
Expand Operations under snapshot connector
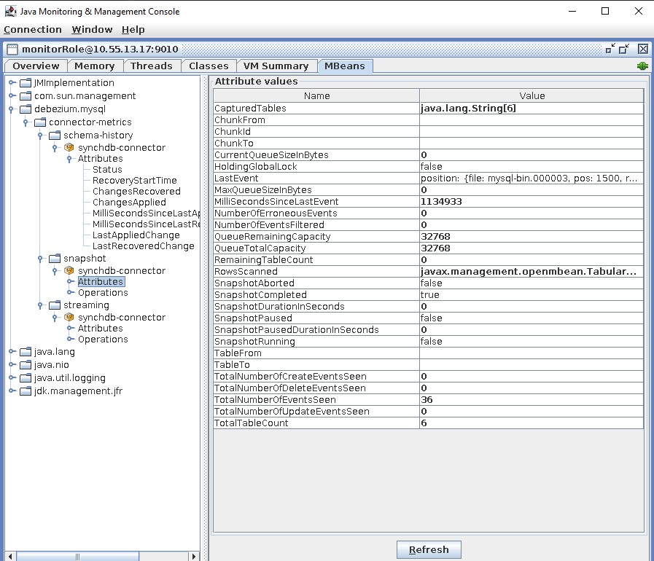coord(71,293)
